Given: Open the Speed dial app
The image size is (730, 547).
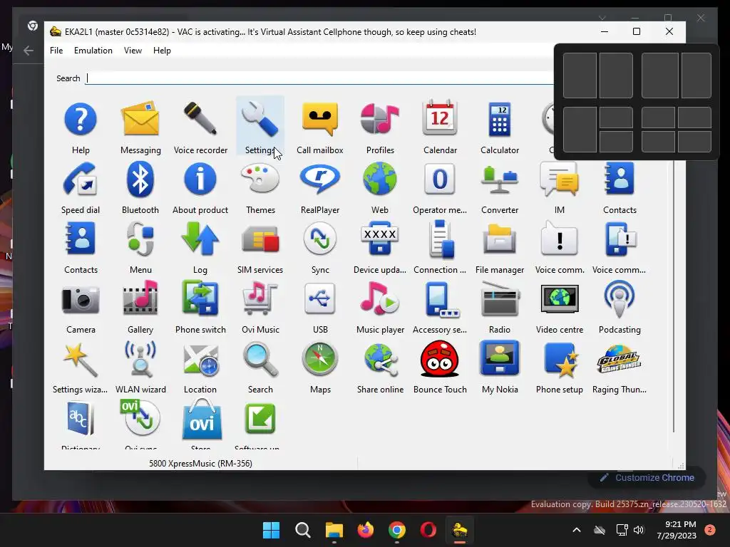Looking at the screenshot, I should 81,179.
